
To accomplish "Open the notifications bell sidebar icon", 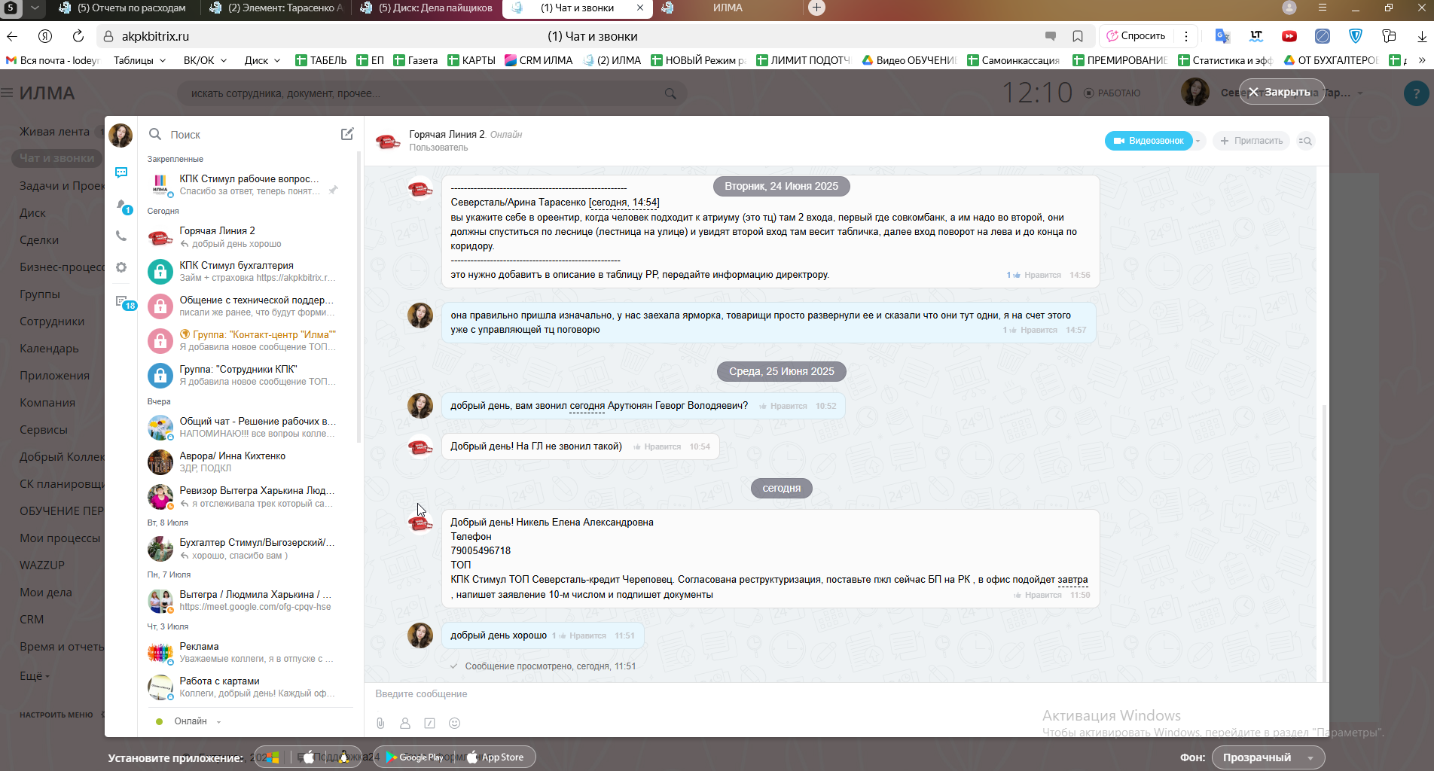I will (121, 205).
